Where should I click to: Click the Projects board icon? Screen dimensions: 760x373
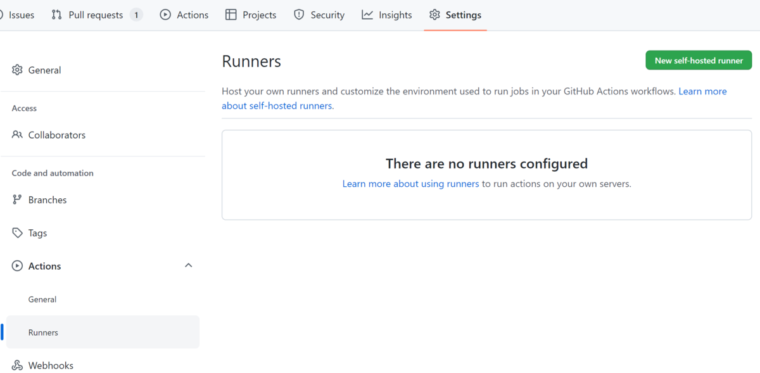click(231, 15)
